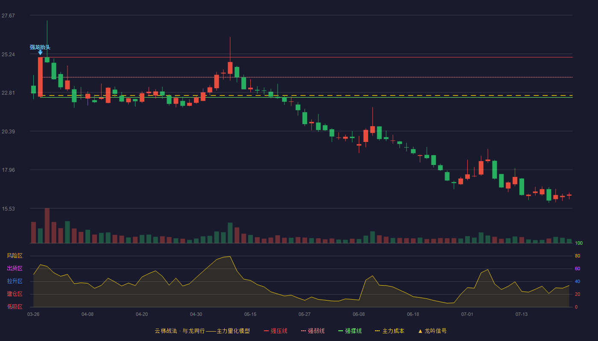Toggle the 强弱线 legend label

pos(316,331)
